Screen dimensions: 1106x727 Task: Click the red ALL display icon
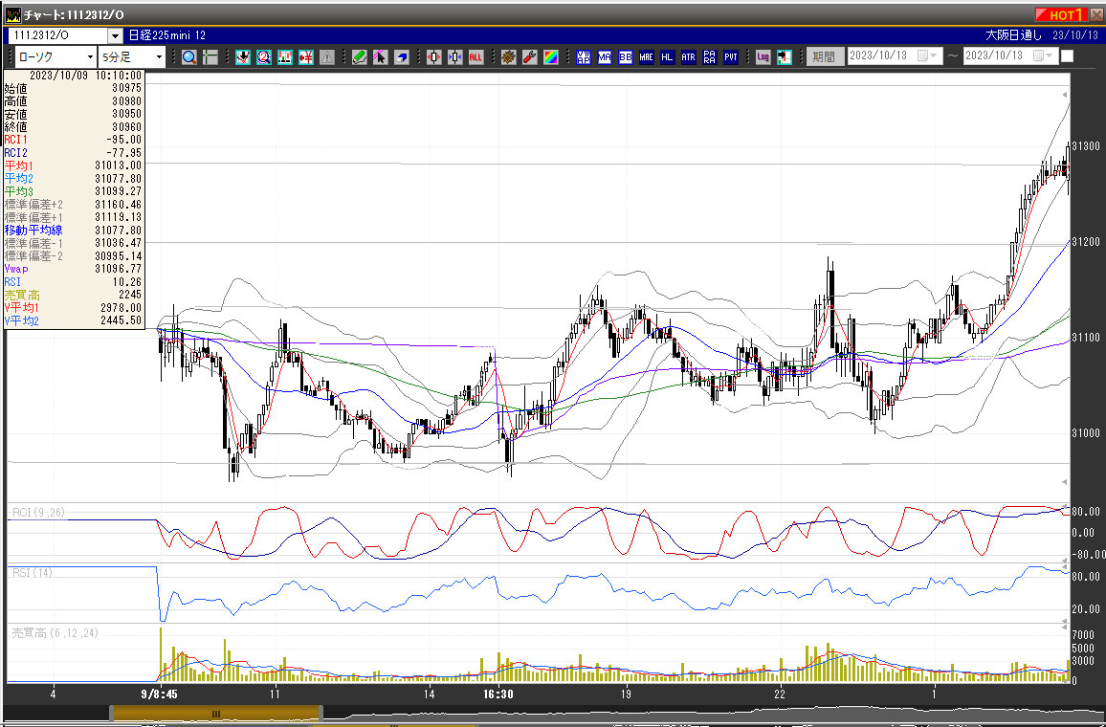[476, 57]
